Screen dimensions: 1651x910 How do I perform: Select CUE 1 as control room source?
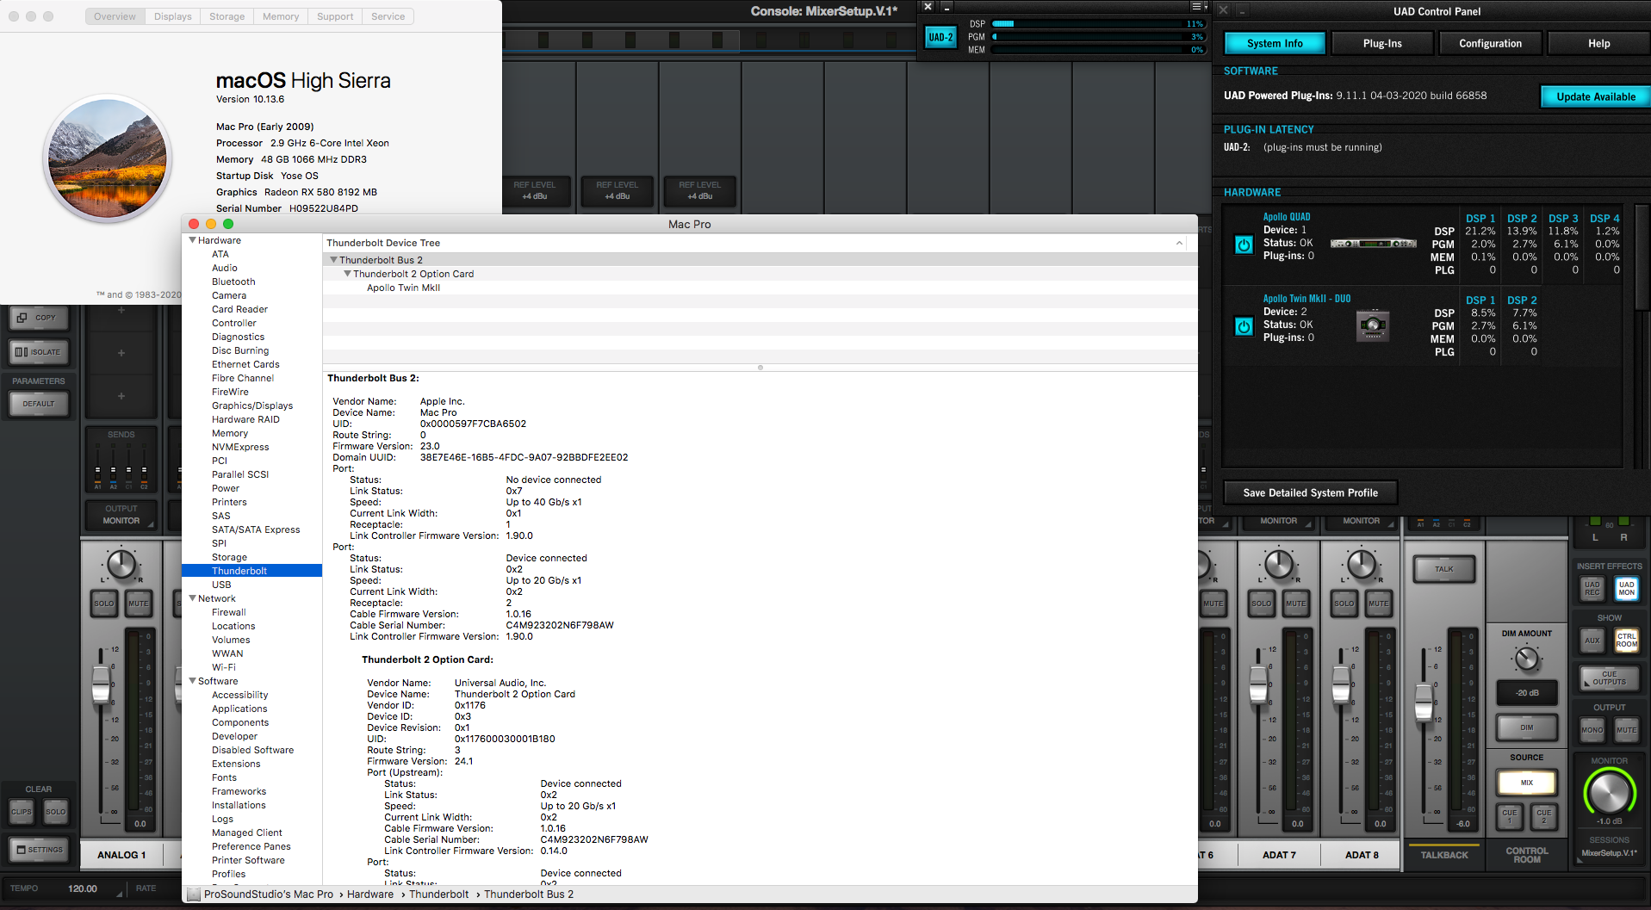tap(1510, 816)
